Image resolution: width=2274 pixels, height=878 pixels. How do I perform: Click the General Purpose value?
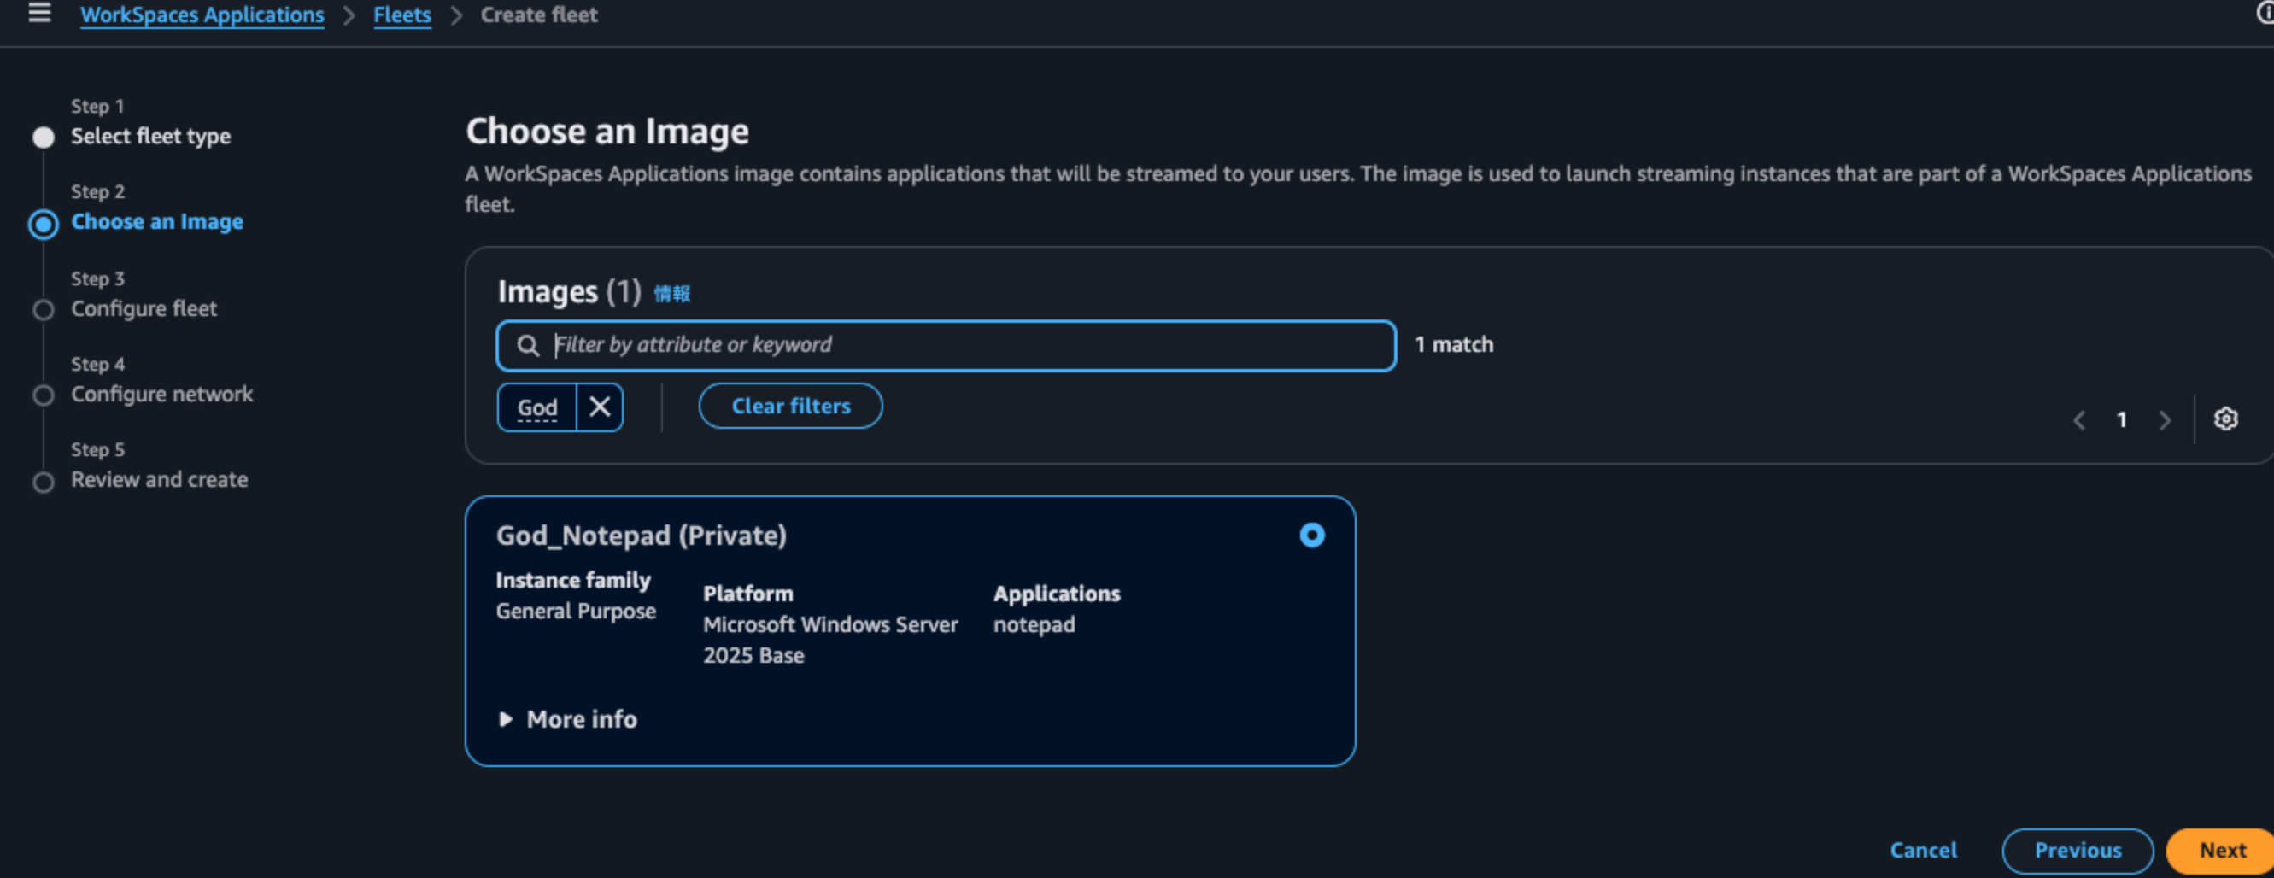pyautogui.click(x=576, y=612)
